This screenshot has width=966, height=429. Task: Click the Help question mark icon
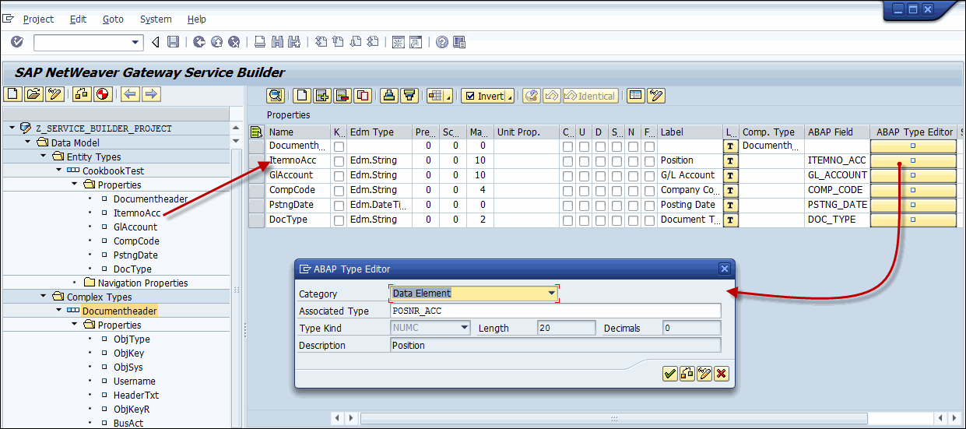441,42
